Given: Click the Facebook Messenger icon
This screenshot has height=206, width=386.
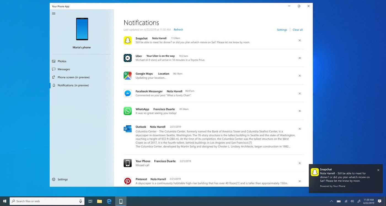Looking at the screenshot, I should [127, 93].
